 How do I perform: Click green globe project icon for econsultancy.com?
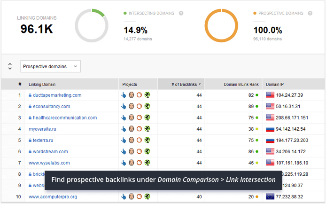click(x=147, y=106)
